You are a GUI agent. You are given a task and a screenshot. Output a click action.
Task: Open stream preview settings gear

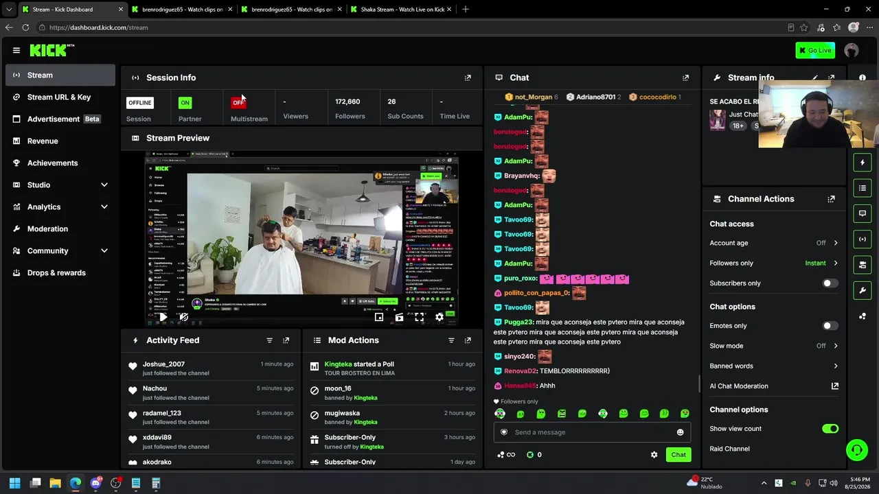[x=439, y=317]
